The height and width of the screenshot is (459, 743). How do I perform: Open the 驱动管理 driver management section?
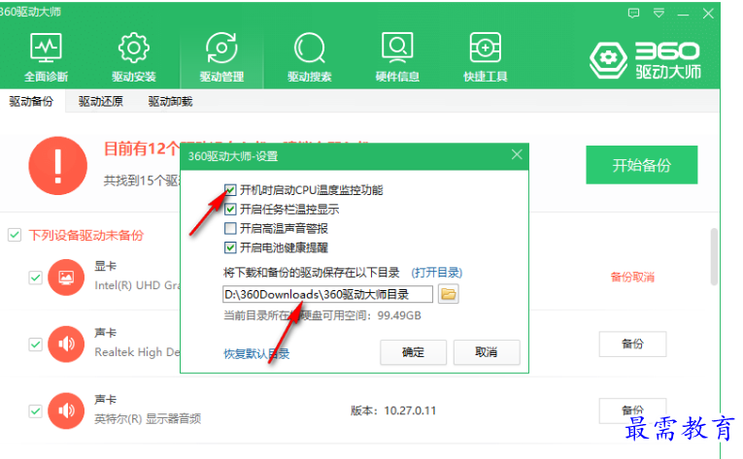click(x=221, y=57)
